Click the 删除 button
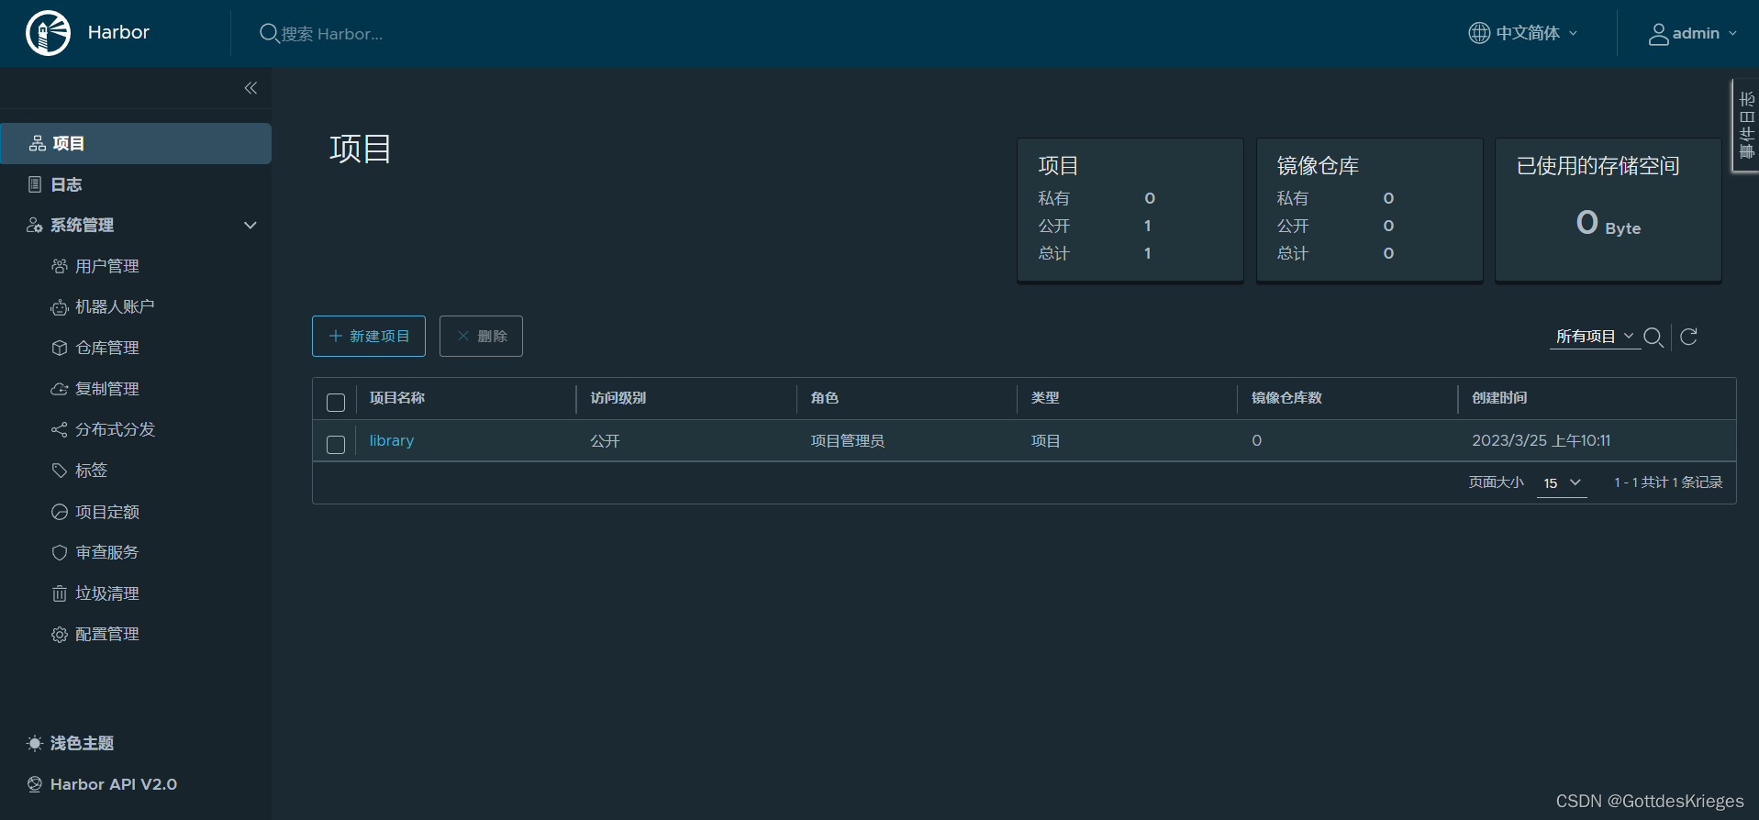1759x820 pixels. (481, 336)
